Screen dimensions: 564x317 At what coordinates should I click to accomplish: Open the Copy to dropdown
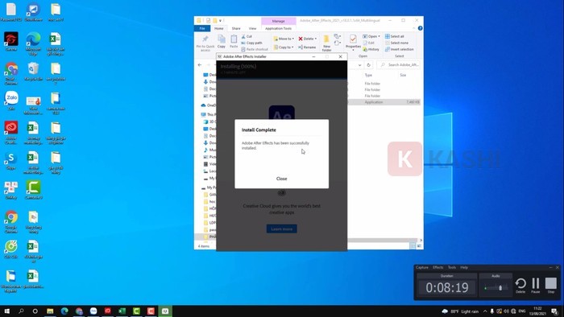284,47
